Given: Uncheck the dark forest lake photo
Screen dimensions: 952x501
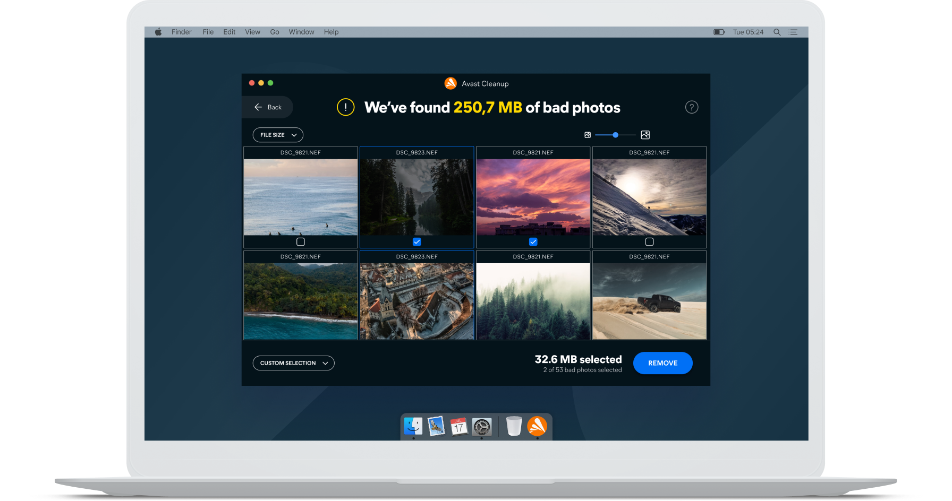Looking at the screenshot, I should (x=417, y=242).
